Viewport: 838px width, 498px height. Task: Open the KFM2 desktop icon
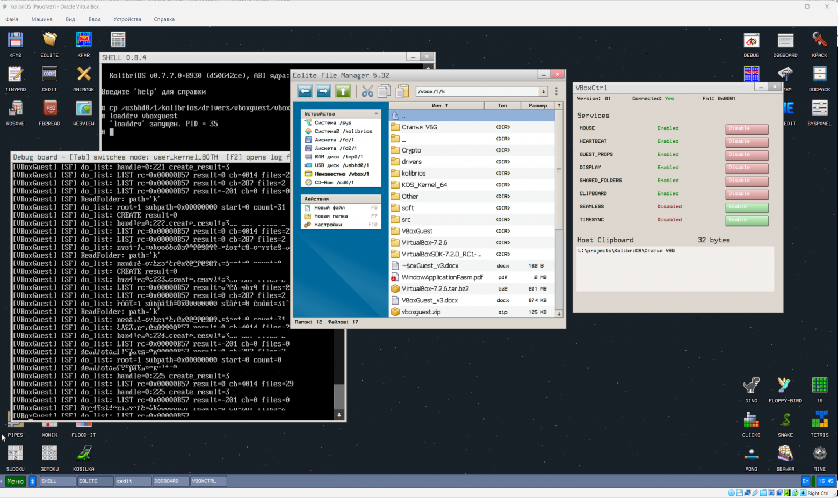click(16, 44)
